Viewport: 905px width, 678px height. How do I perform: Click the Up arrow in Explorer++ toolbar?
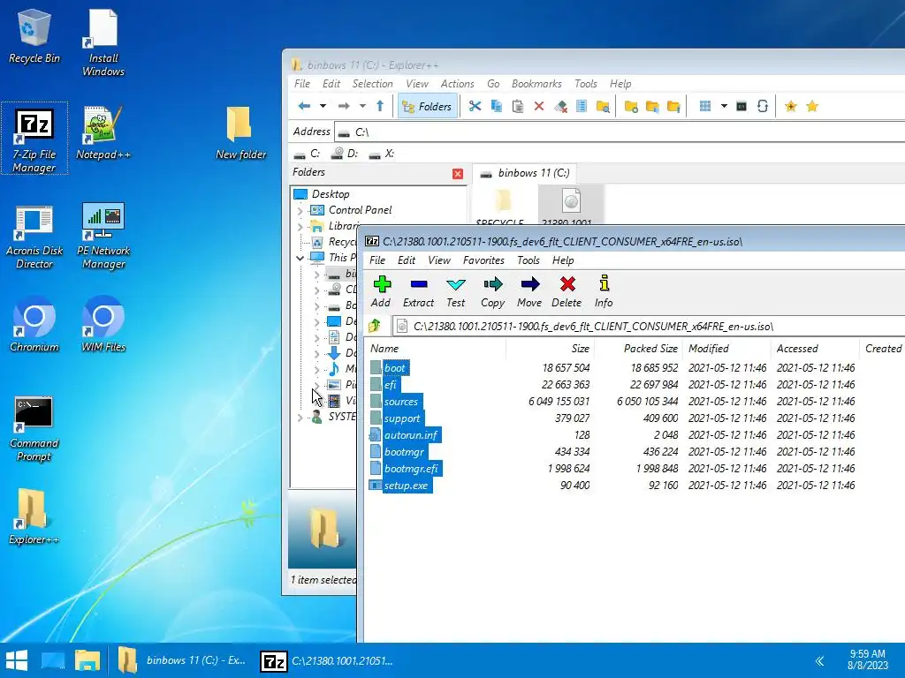380,106
